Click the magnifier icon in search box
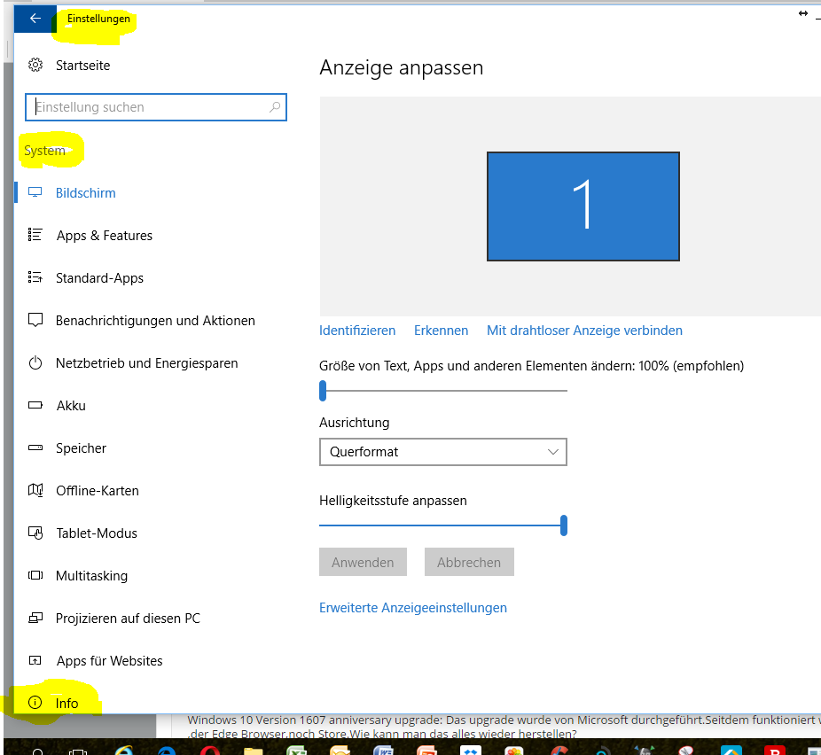This screenshot has height=755, width=821. 274,107
